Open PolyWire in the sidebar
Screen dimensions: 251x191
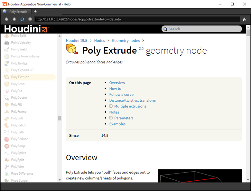(x=17, y=166)
